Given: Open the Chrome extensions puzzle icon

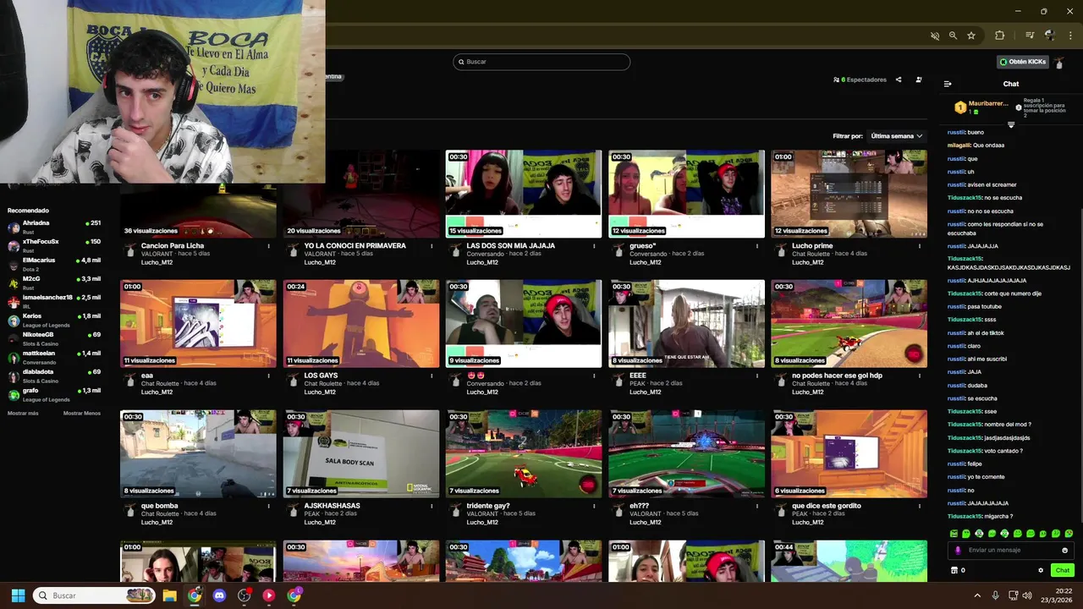Looking at the screenshot, I should pos(999,36).
